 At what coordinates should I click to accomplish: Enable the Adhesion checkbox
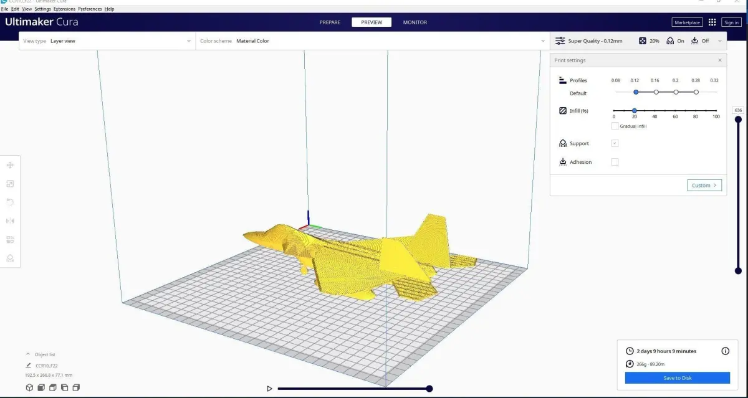click(615, 162)
